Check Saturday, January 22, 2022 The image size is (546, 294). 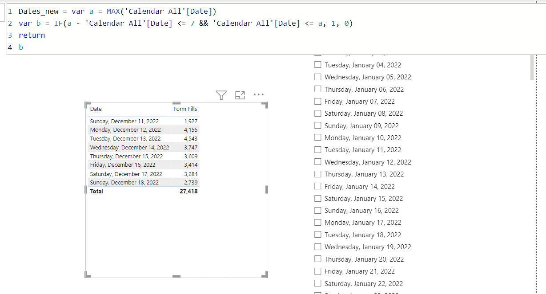point(317,283)
